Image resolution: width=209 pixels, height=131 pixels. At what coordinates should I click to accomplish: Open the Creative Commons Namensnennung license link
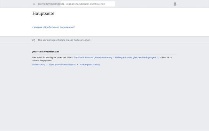click(x=116, y=58)
